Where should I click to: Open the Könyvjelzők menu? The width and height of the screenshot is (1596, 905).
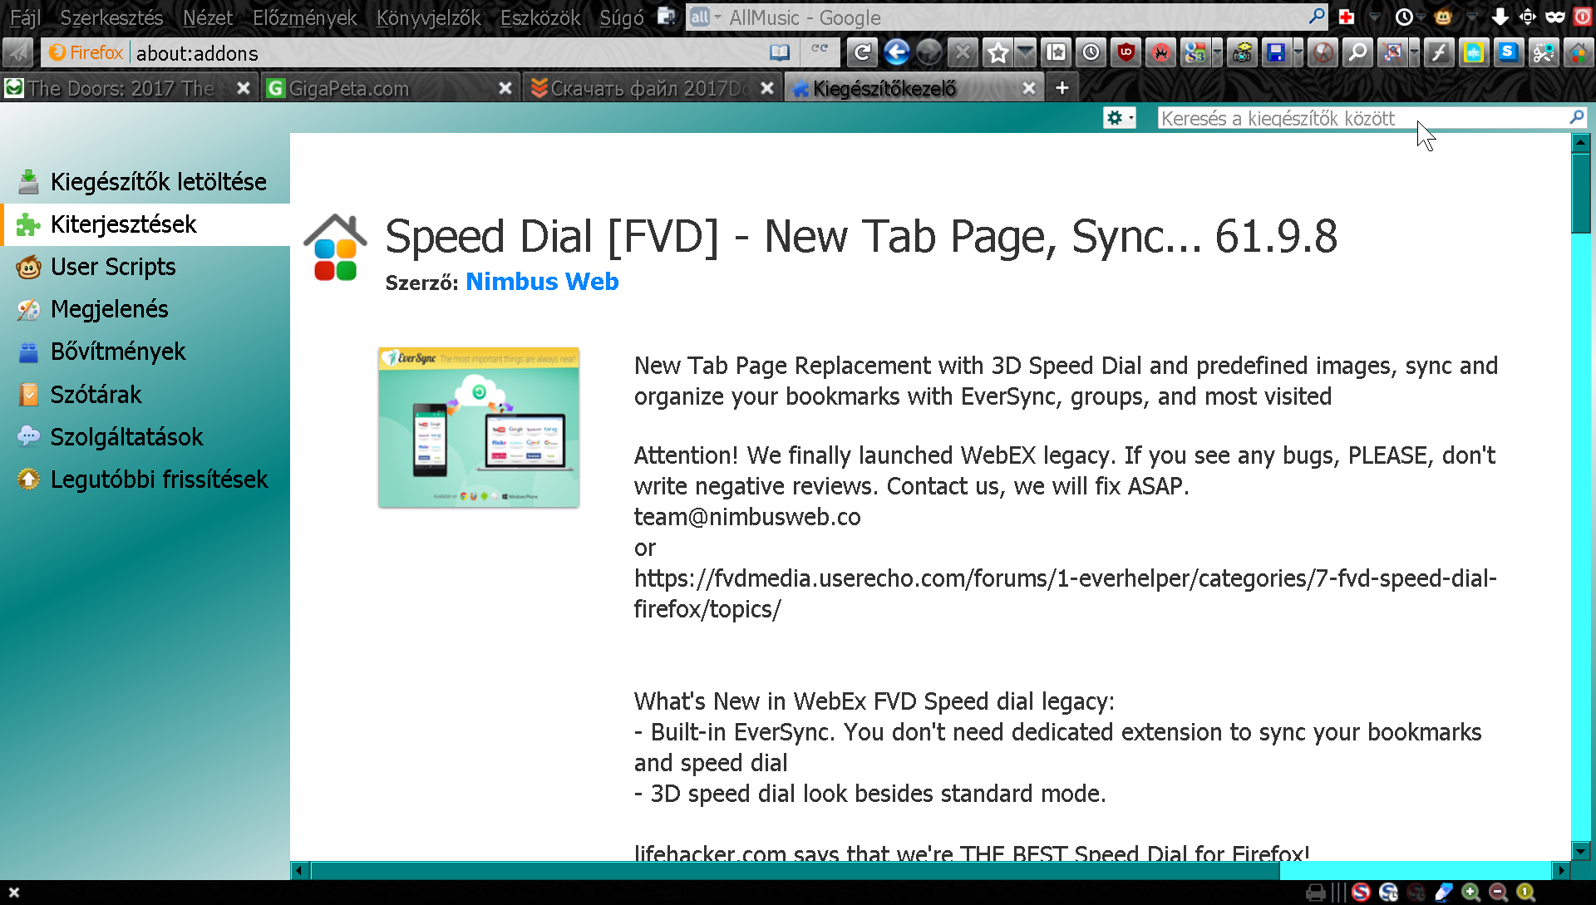click(x=428, y=17)
